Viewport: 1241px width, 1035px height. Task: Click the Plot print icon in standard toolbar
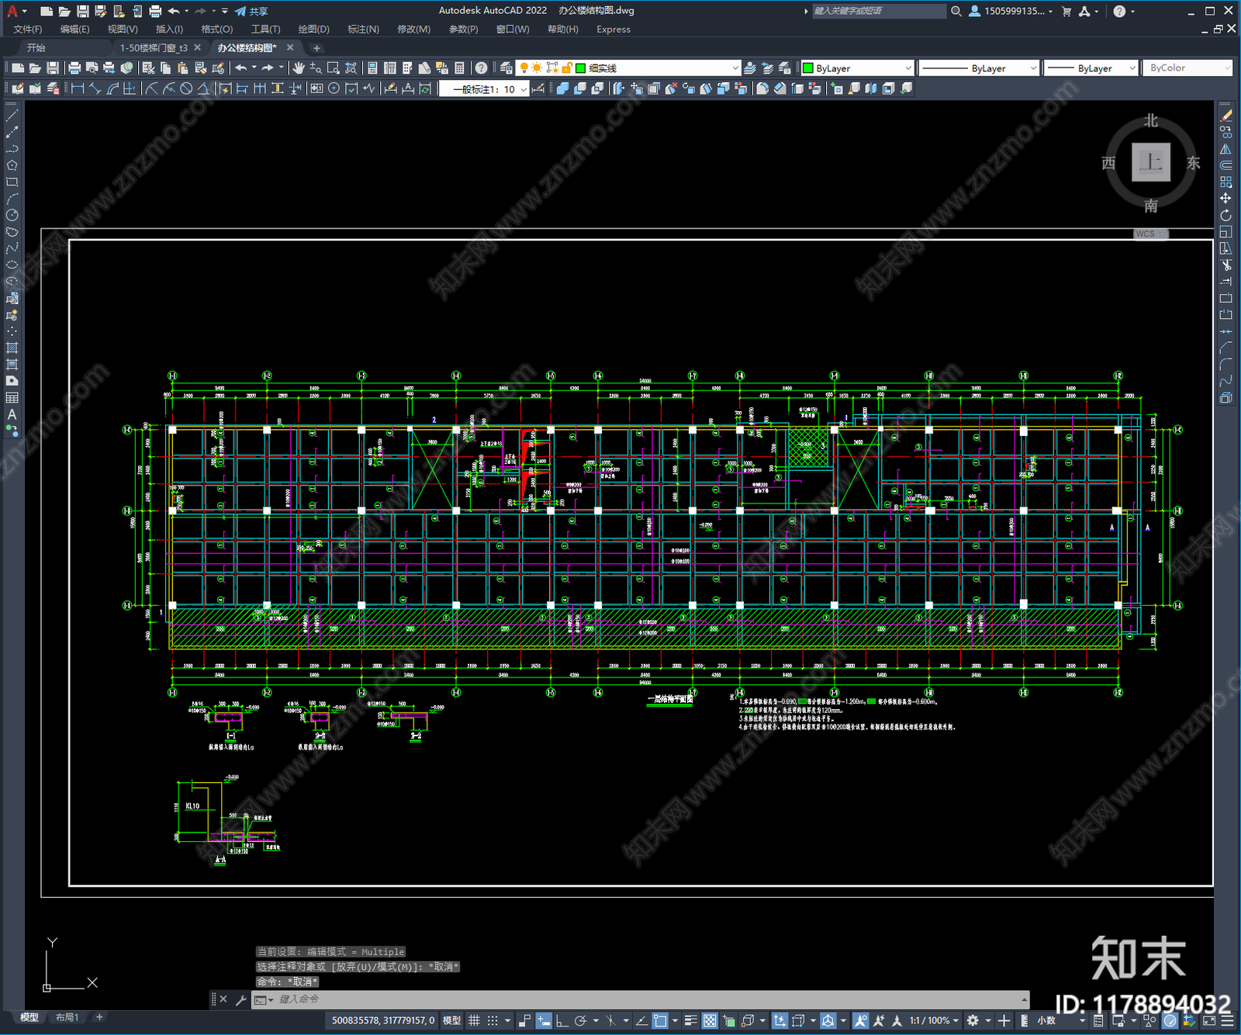pos(74,68)
